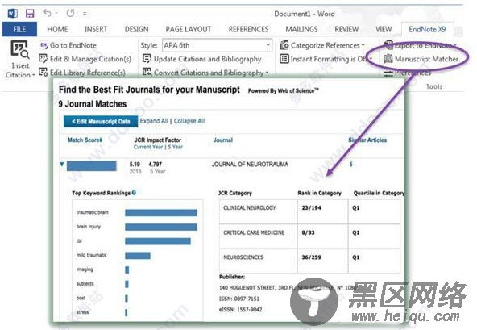Click the Manuscript Matcher book icon
477x330 pixels.
(x=388, y=59)
